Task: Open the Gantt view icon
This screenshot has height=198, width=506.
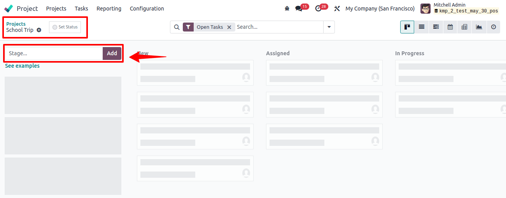Action: (x=436, y=27)
